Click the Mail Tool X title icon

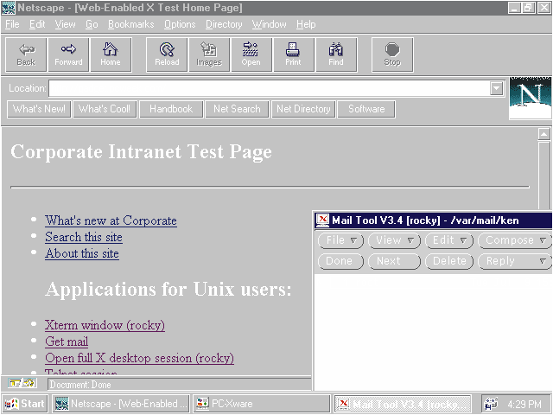[x=322, y=220]
